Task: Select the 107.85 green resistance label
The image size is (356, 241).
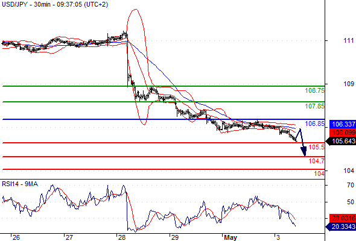Action: [314, 106]
